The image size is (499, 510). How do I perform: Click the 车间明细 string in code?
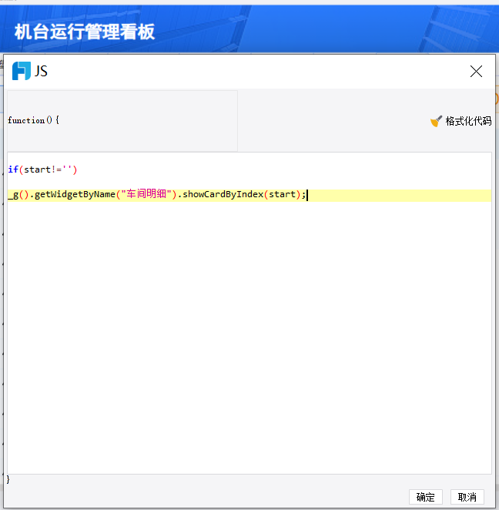coord(146,194)
